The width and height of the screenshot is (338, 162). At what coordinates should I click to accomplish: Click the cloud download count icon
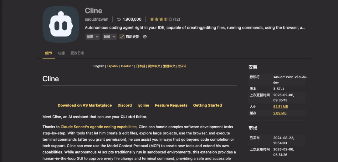(119, 19)
